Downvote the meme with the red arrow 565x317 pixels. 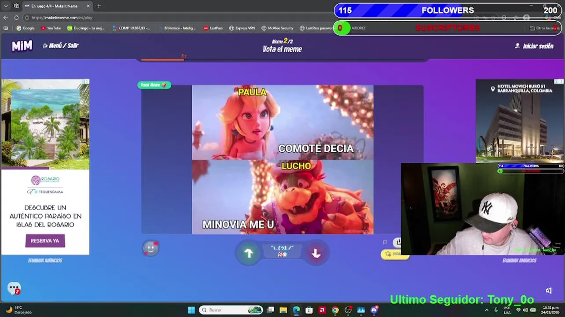coord(316,253)
